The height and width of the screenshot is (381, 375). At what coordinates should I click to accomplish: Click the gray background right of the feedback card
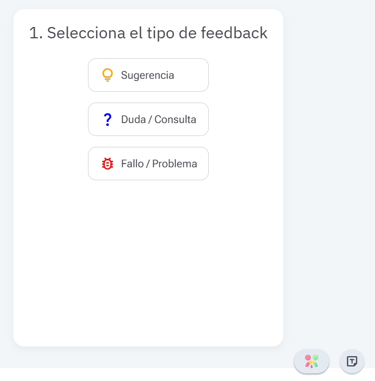[x=329, y=162]
